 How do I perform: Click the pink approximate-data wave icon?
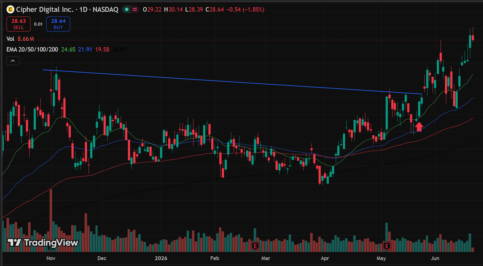click(x=135, y=9)
